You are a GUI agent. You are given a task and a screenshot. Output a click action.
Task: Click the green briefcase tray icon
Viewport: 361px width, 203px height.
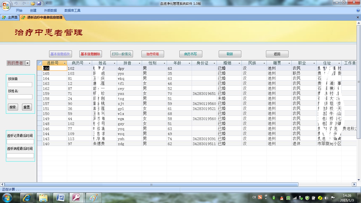tap(288, 198)
